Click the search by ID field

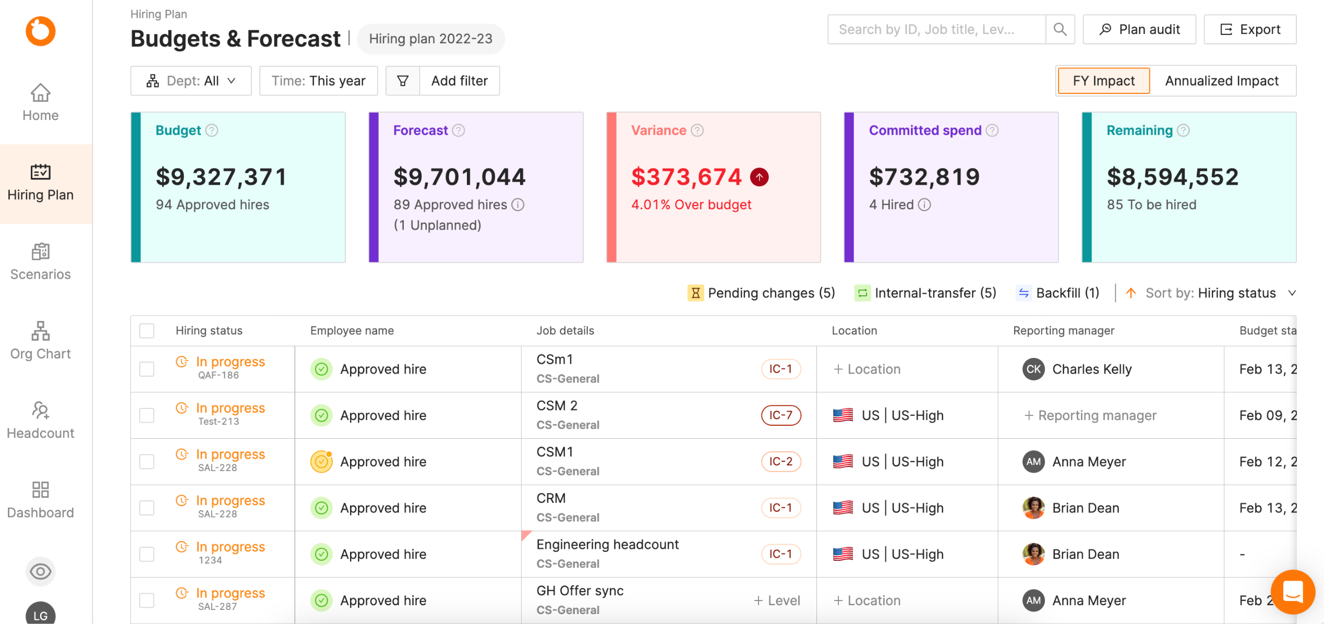tap(936, 29)
